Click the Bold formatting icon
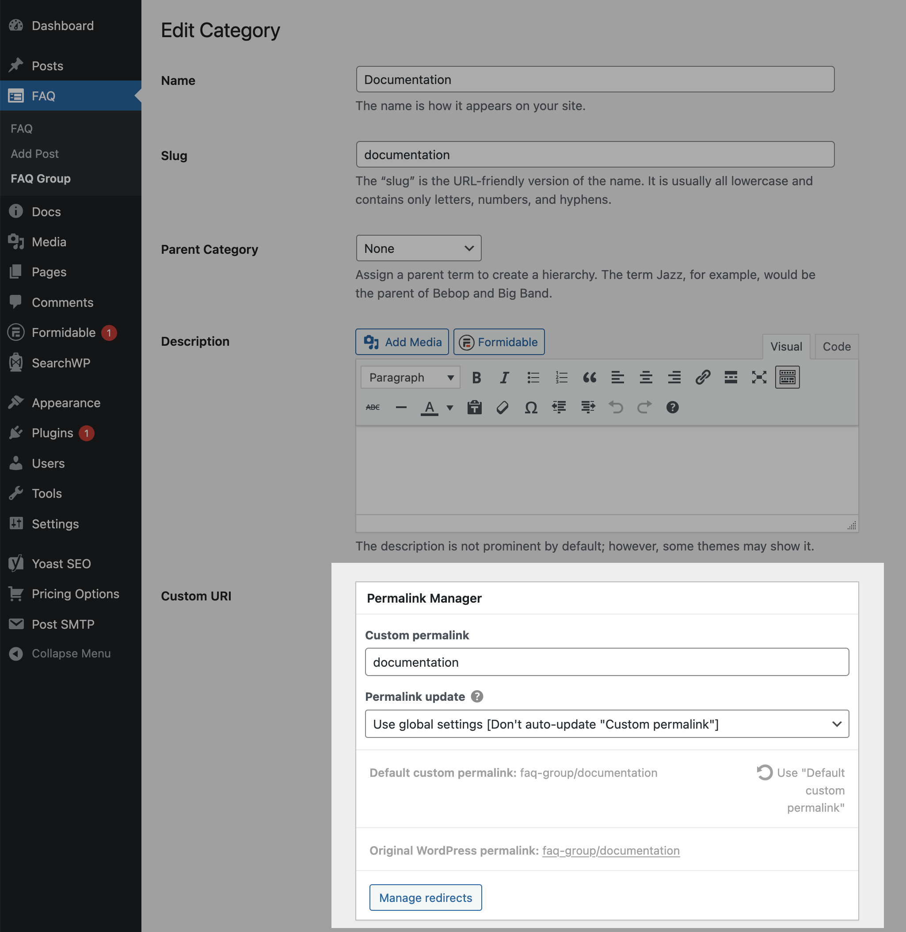This screenshot has height=932, width=906. [476, 378]
